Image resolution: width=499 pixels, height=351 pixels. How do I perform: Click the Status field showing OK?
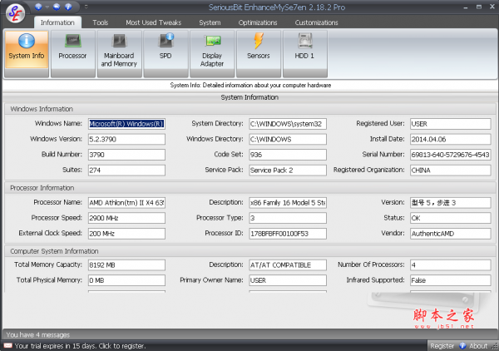click(x=450, y=218)
